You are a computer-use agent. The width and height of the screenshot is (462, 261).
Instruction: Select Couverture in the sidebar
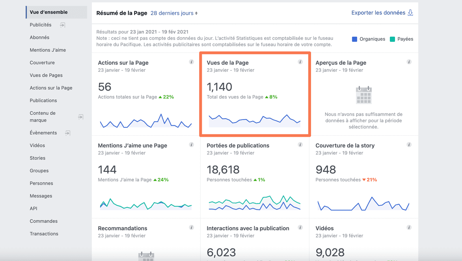click(x=42, y=63)
